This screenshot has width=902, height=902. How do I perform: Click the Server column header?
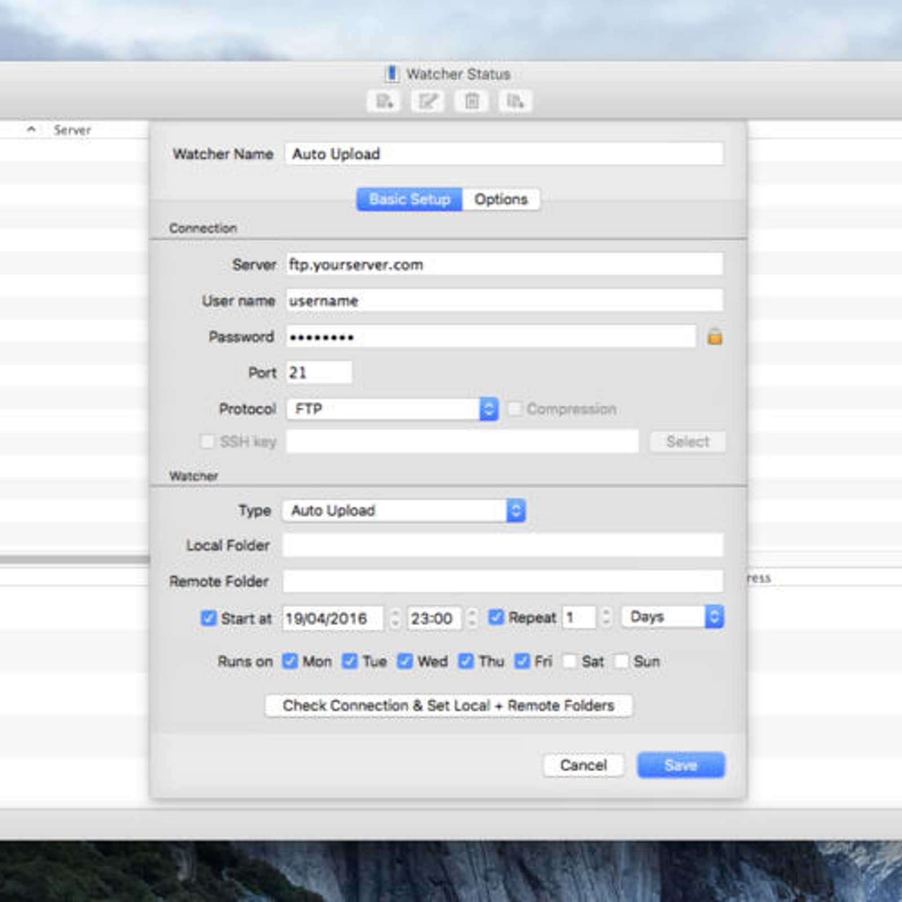pyautogui.click(x=72, y=130)
